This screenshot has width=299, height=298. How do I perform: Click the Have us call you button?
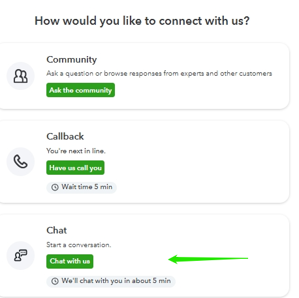[75, 168]
